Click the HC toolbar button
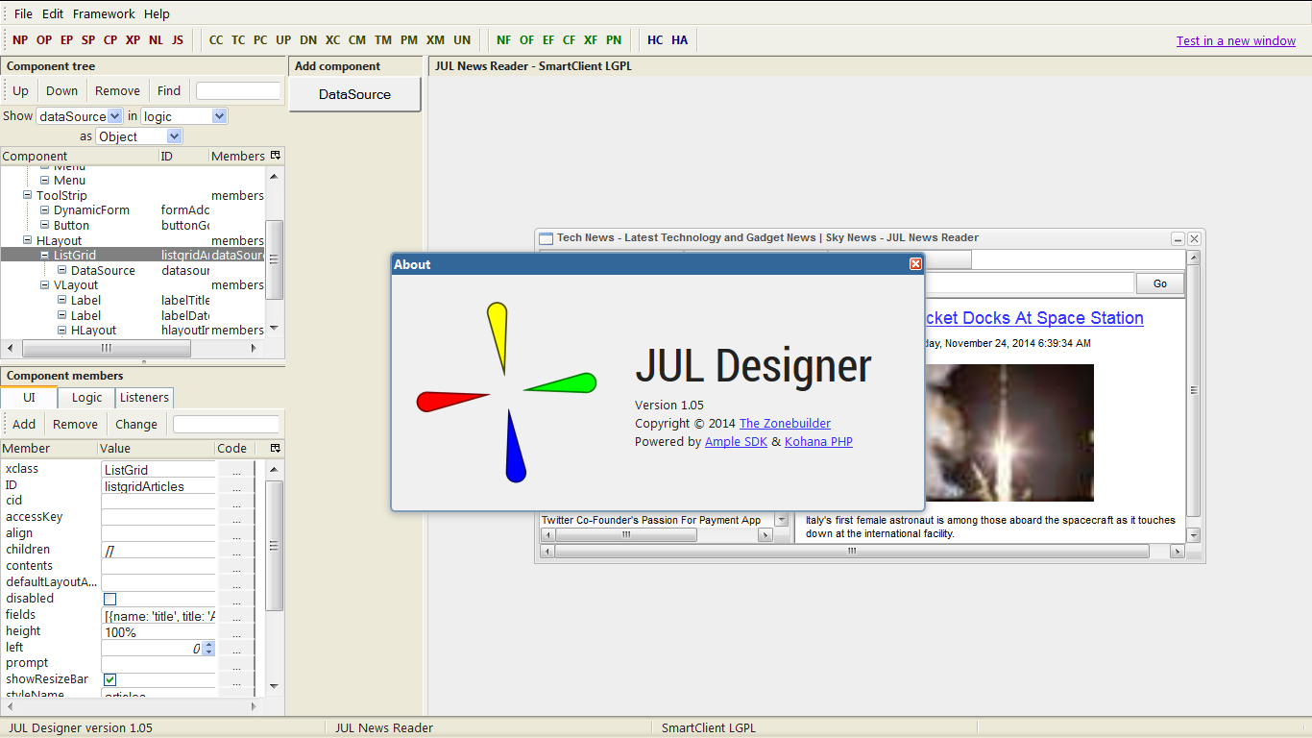 click(x=655, y=39)
